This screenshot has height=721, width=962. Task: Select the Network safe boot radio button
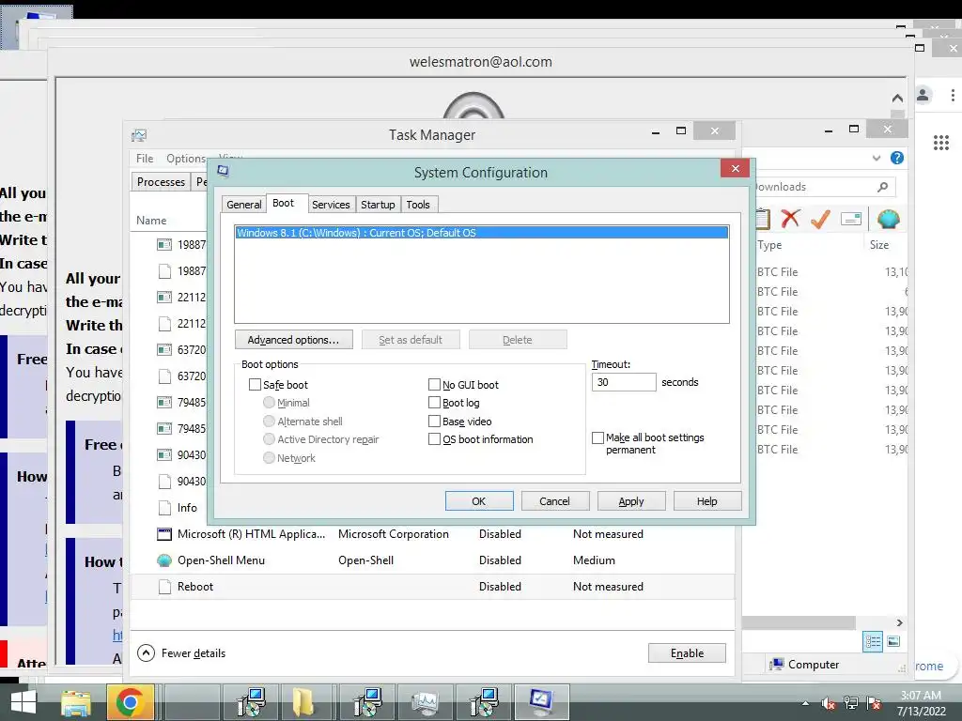(x=269, y=457)
